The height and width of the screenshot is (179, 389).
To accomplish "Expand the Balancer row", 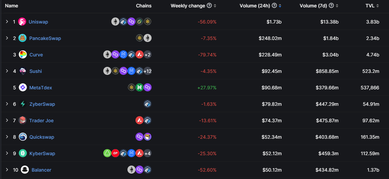I will pos(7,170).
